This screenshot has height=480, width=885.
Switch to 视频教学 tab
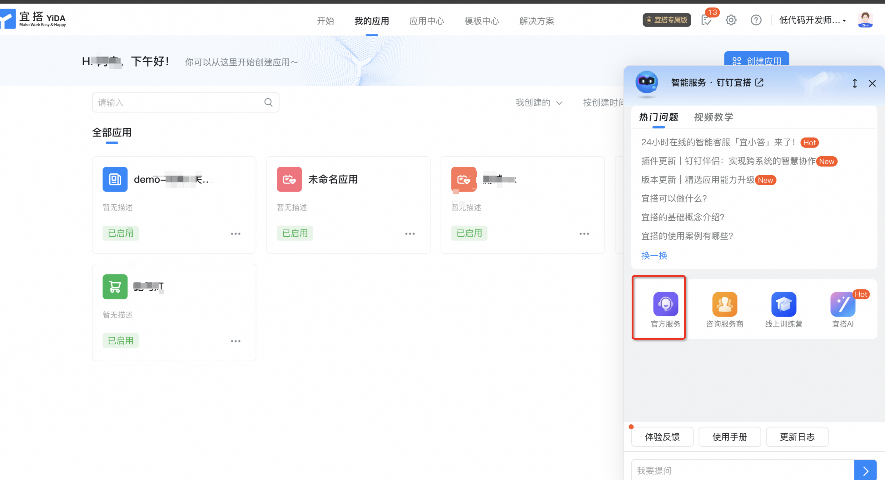point(713,117)
